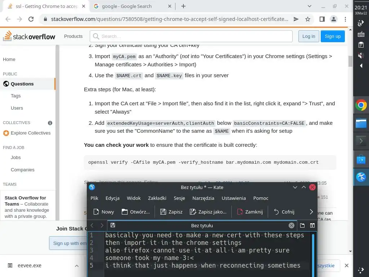Open Kate's Edycja menu
Image resolution: width=369 pixels, height=277 pixels.
pos(112,198)
